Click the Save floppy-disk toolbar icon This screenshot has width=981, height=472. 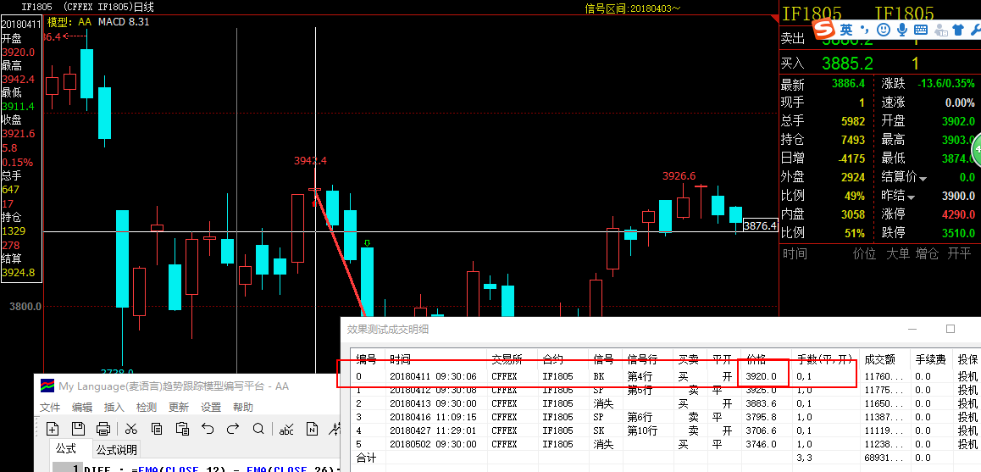click(78, 429)
